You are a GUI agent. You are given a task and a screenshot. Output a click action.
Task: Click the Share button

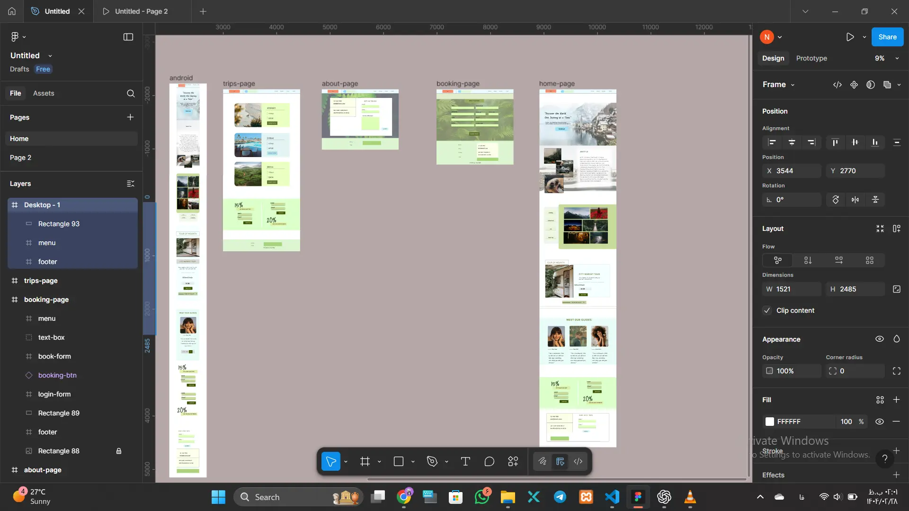[x=887, y=37]
